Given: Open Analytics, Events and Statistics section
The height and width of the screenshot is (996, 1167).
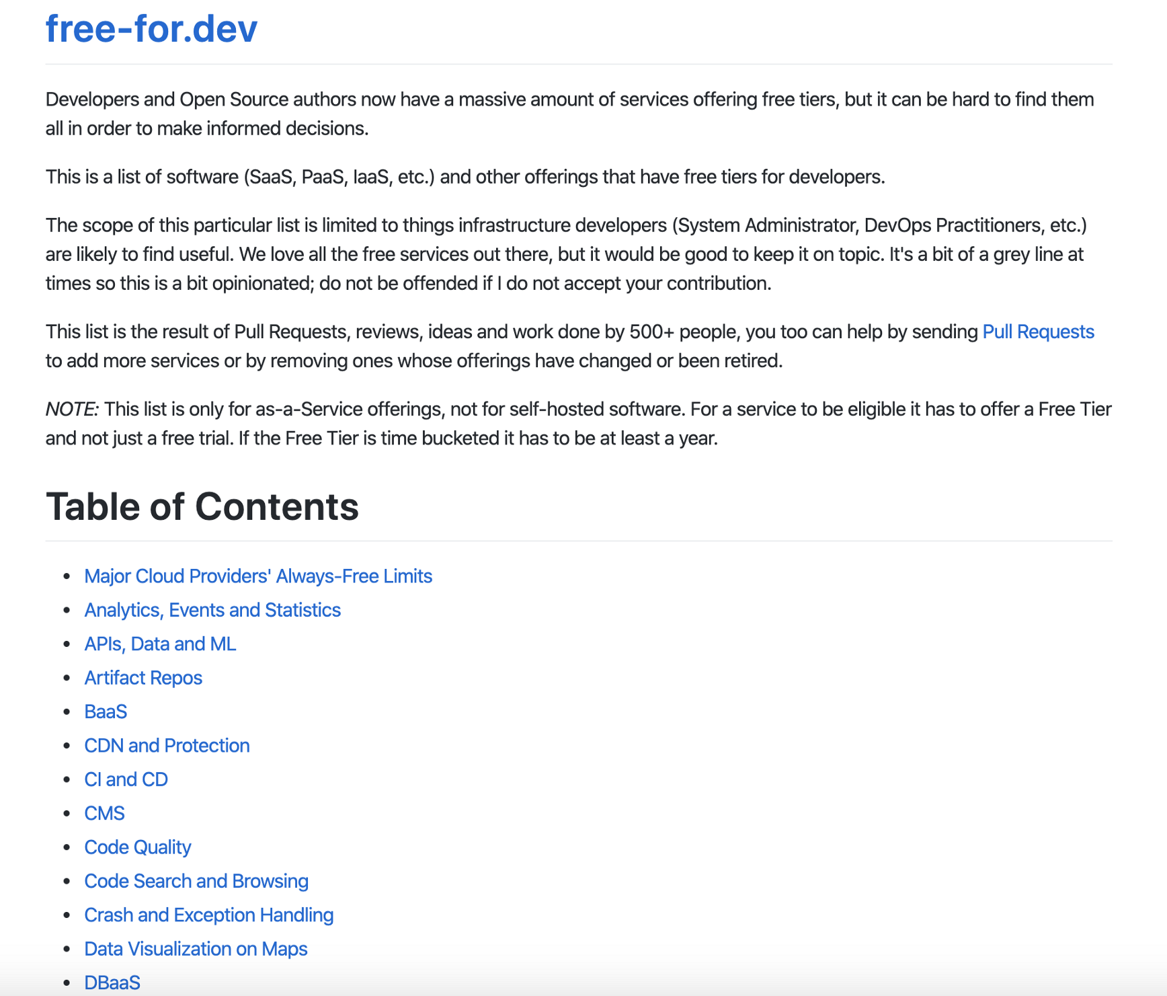Looking at the screenshot, I should (x=212, y=610).
